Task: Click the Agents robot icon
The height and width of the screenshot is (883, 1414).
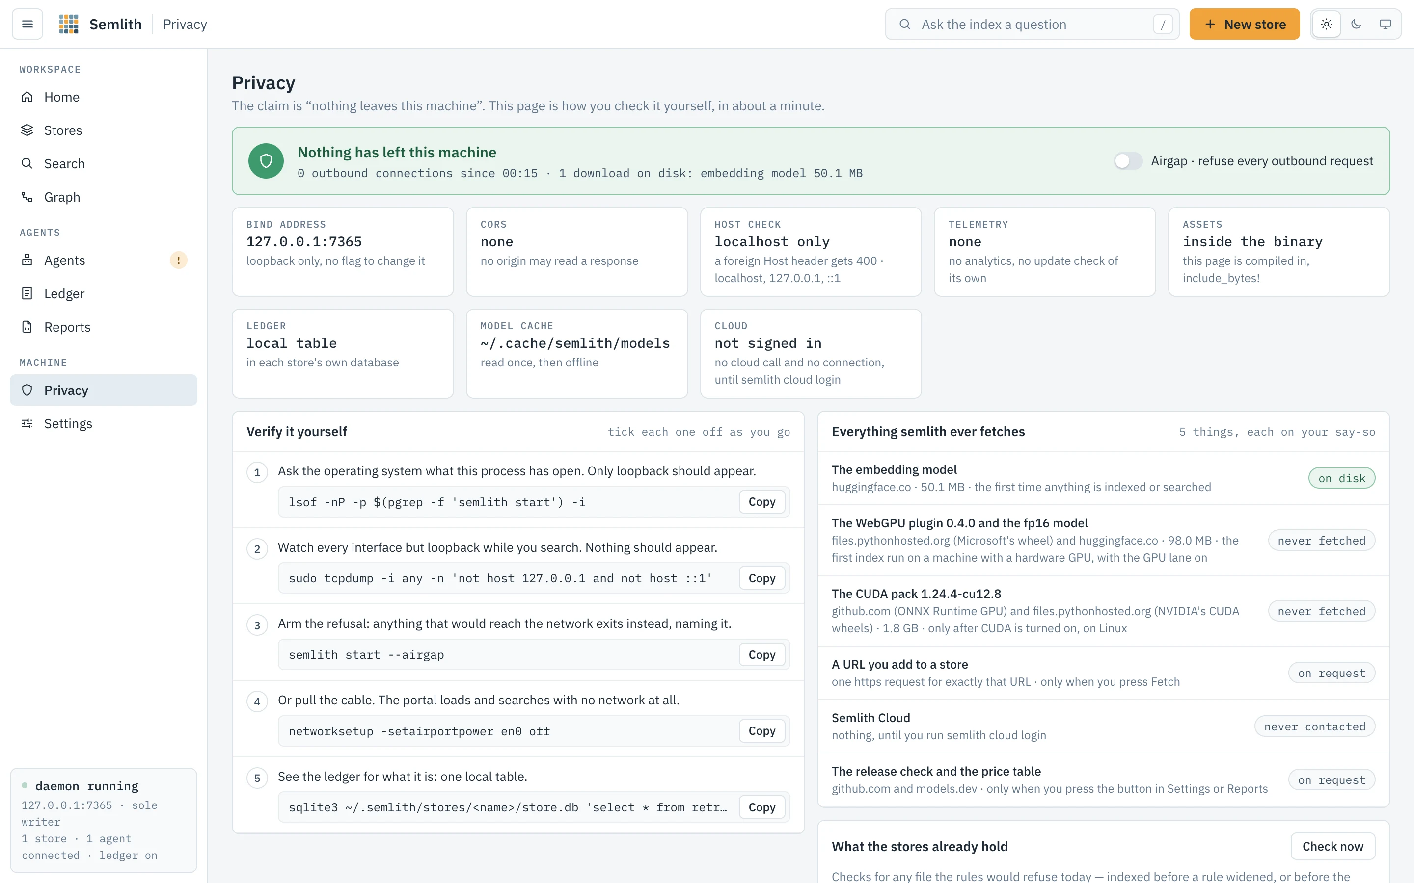Action: tap(27, 260)
